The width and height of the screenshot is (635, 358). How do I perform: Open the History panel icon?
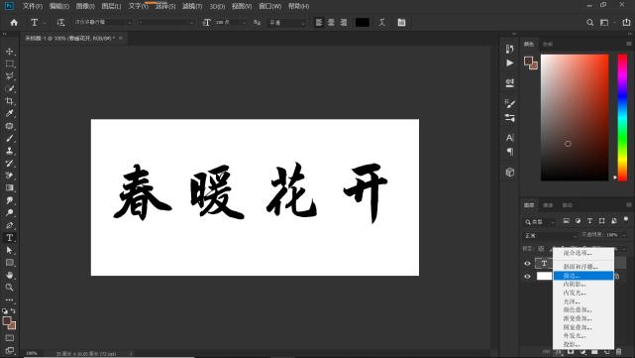click(510, 49)
